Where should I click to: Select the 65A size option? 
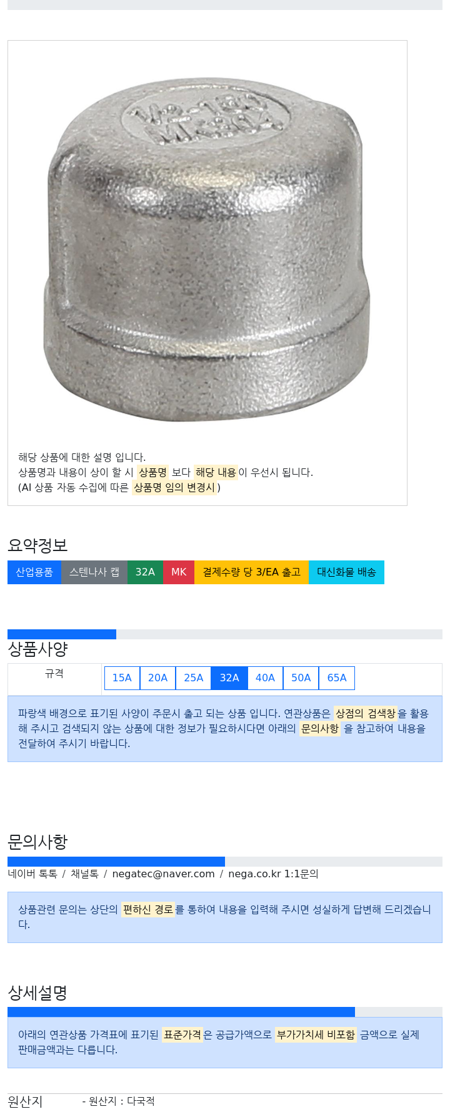pyautogui.click(x=337, y=678)
